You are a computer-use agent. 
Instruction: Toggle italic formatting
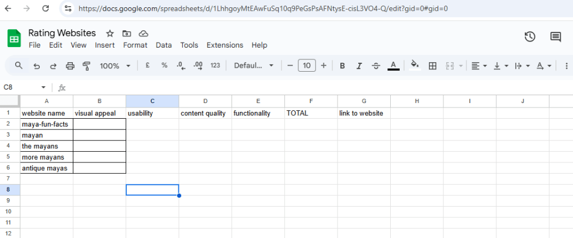[x=359, y=66]
